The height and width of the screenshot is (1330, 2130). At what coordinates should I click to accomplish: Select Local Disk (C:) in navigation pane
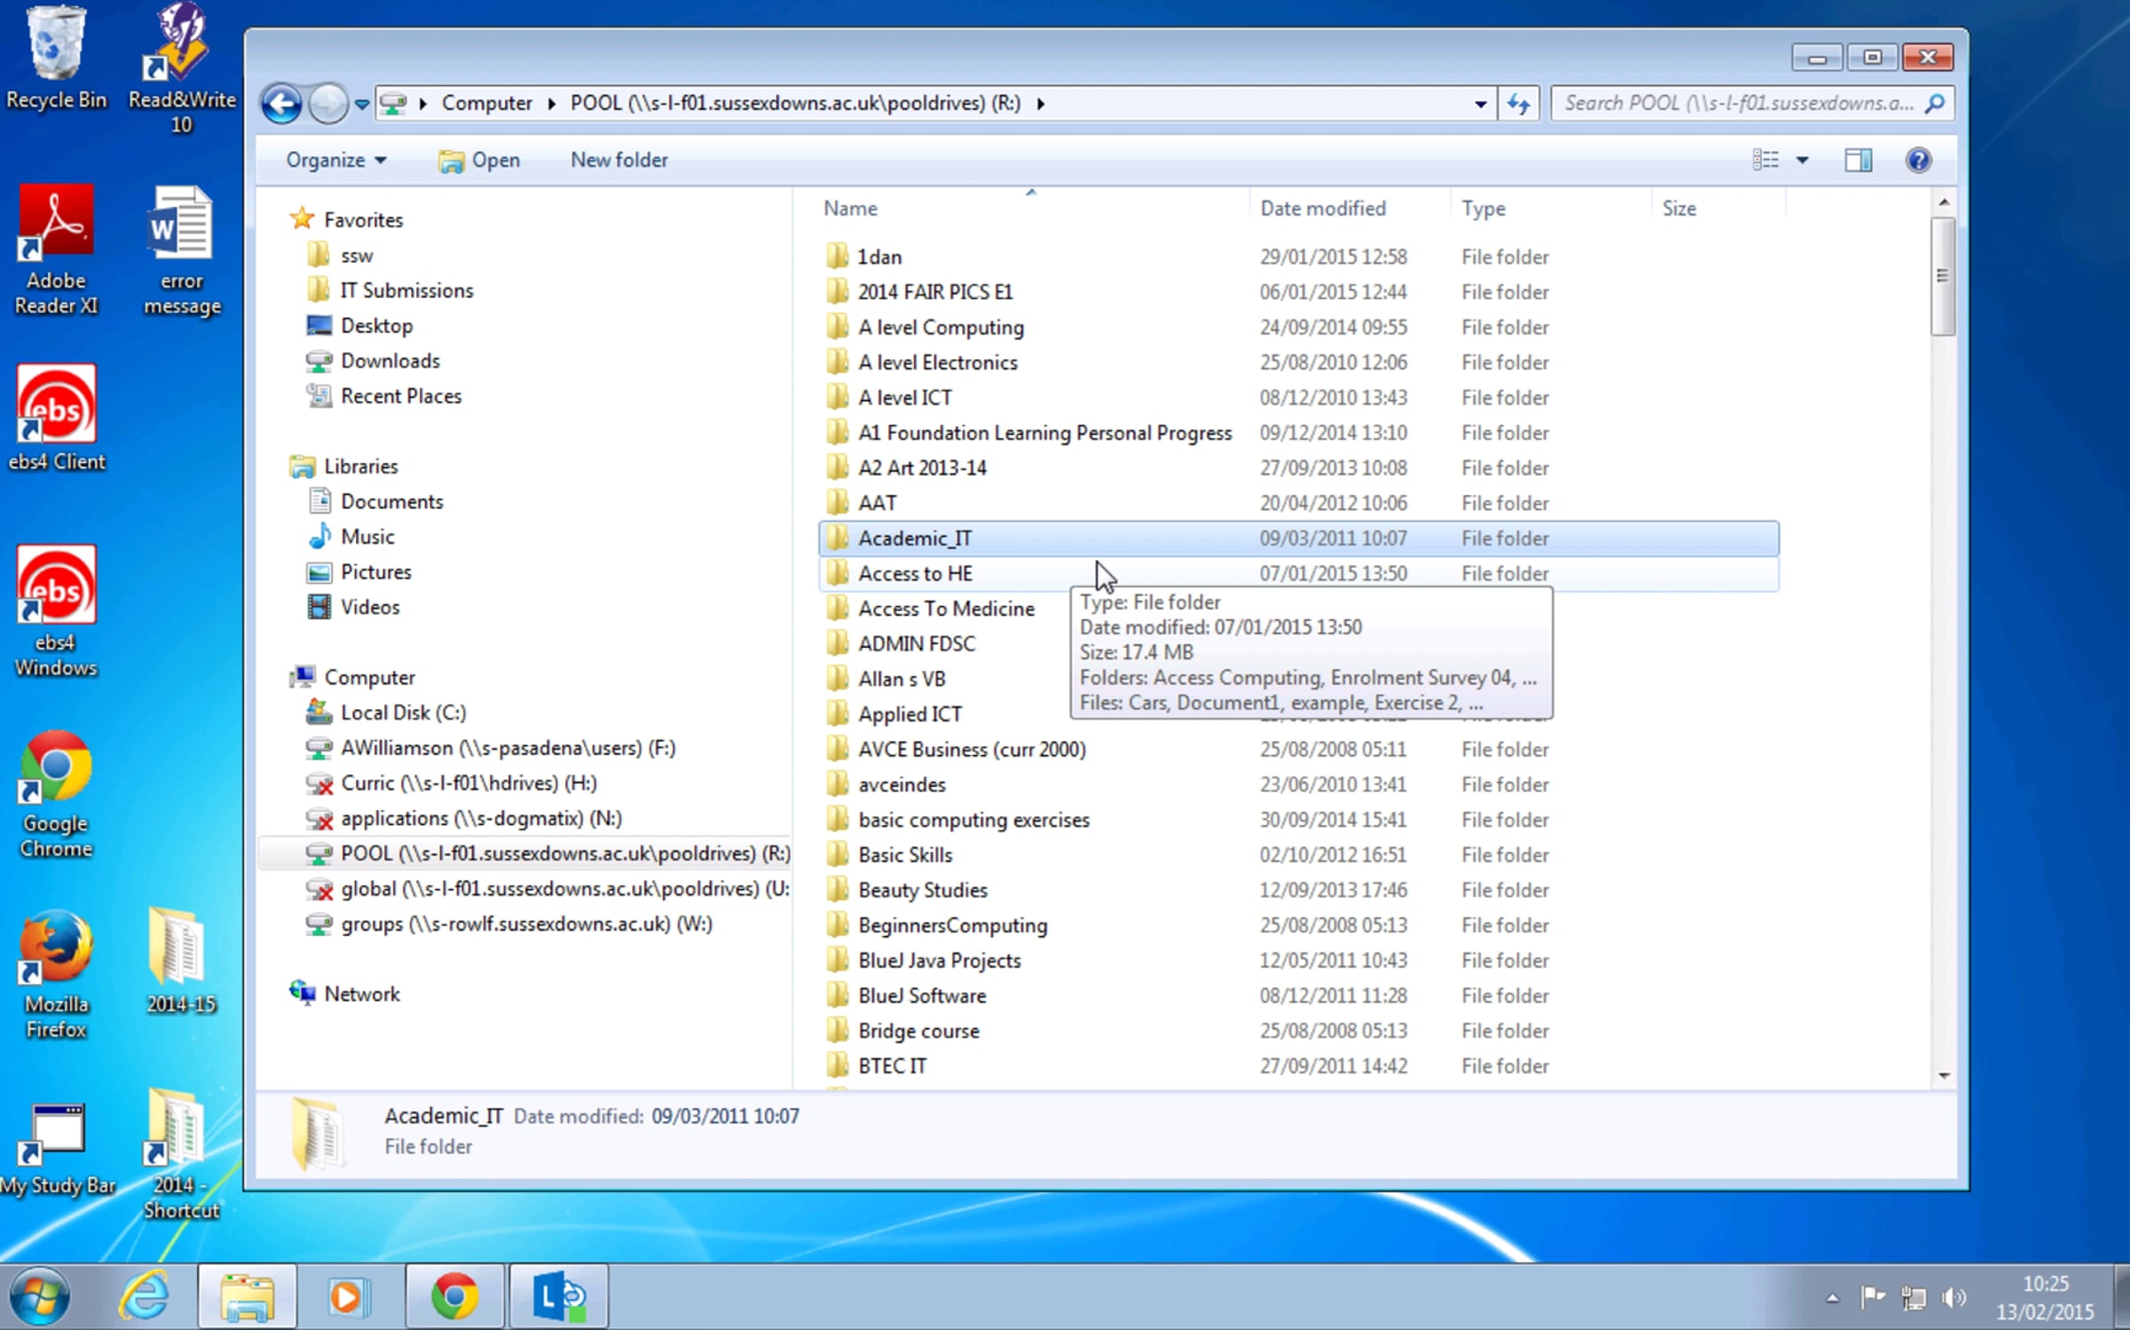click(x=402, y=712)
